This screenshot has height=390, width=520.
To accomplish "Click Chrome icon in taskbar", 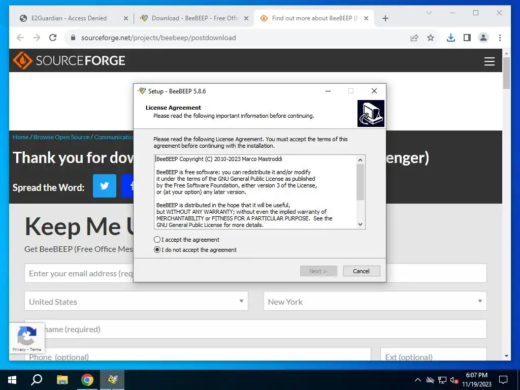I will [87, 380].
